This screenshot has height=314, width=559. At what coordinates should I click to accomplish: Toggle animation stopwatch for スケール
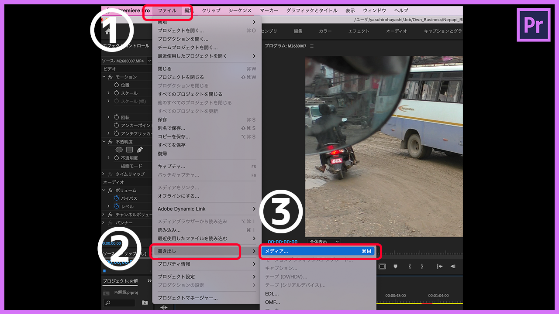117,93
